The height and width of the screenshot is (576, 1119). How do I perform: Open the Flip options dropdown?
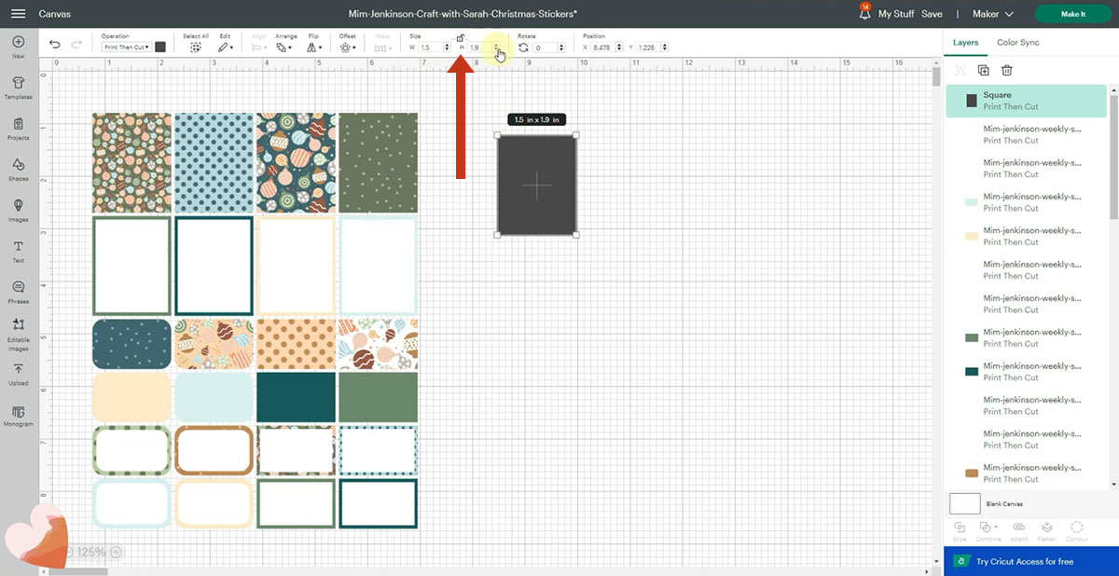(314, 47)
